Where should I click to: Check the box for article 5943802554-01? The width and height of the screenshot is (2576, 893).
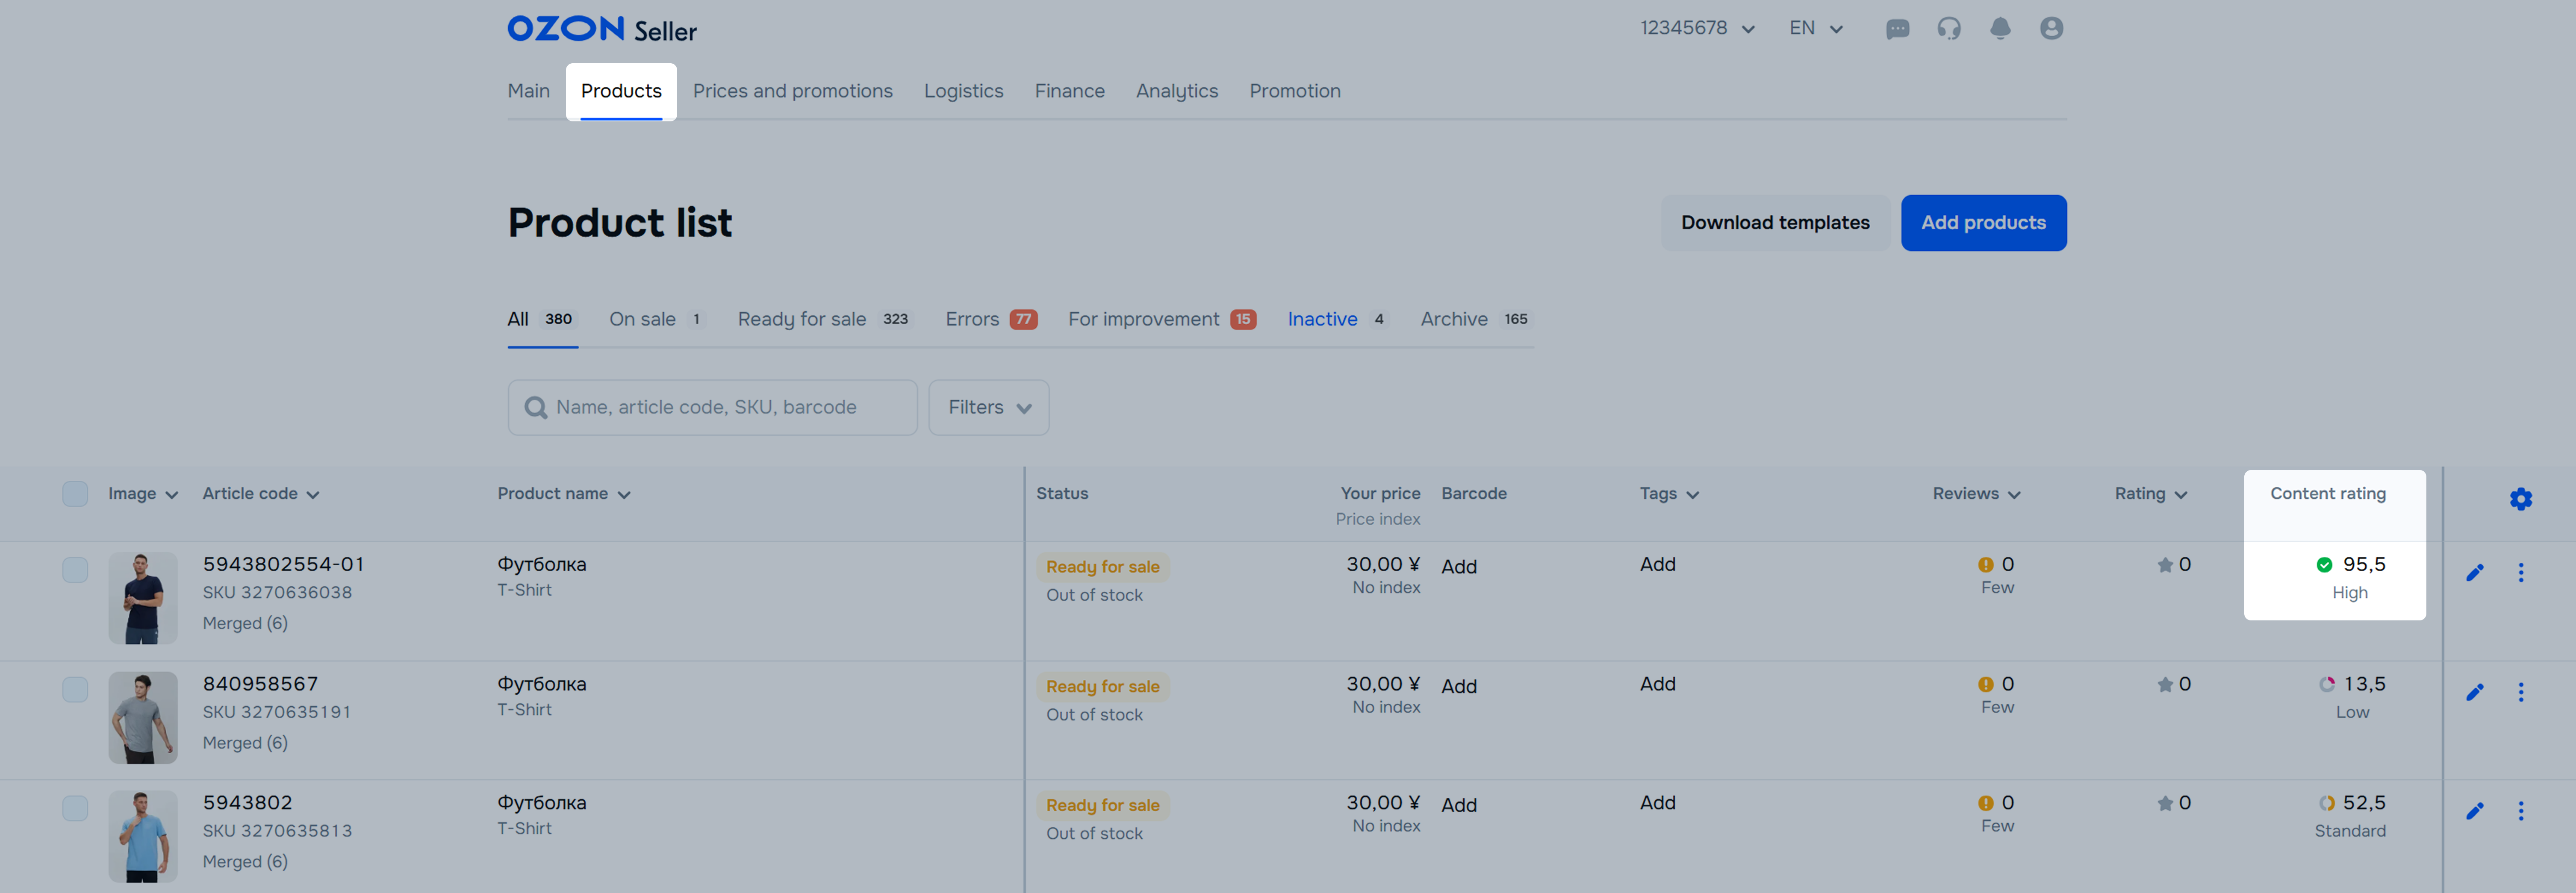click(75, 570)
